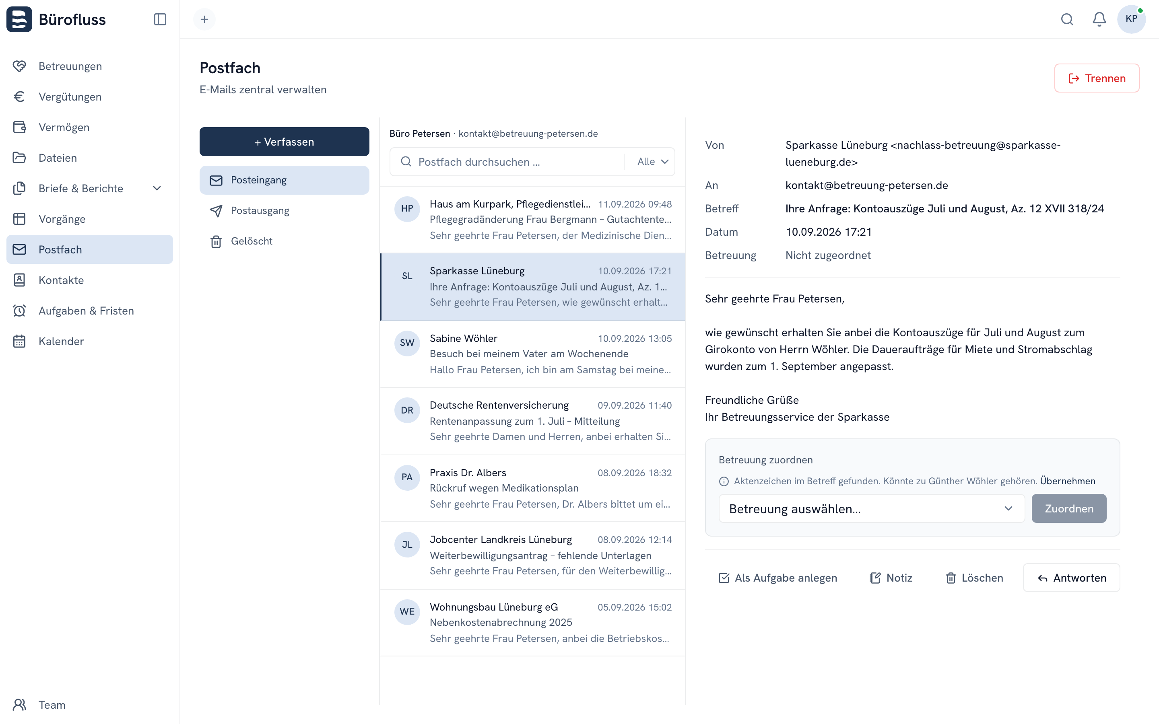Open Sabine Wöhler email
The height and width of the screenshot is (724, 1159).
coord(532,354)
